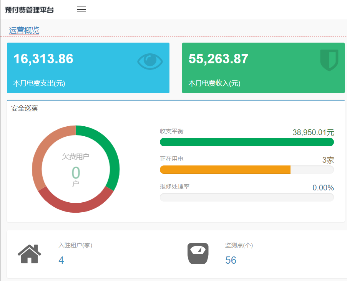Click the empty 报修处理率 progress bar
Screen dimensions: 347x281
click(246, 197)
